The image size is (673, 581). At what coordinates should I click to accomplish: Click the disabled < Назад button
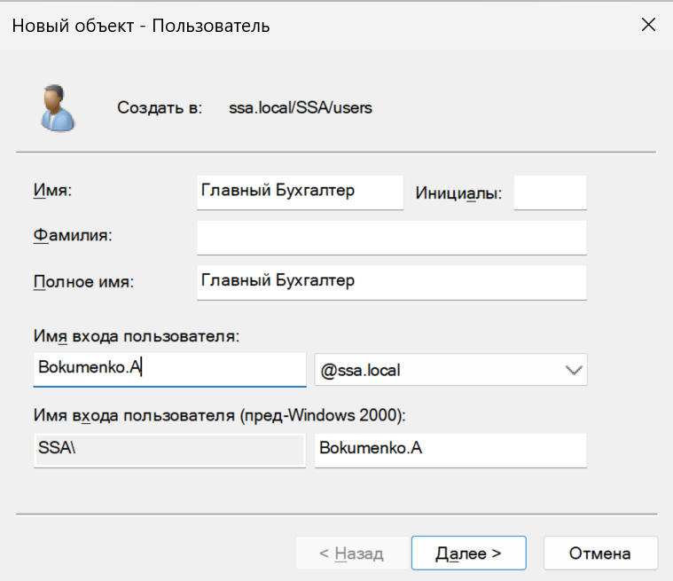351,553
